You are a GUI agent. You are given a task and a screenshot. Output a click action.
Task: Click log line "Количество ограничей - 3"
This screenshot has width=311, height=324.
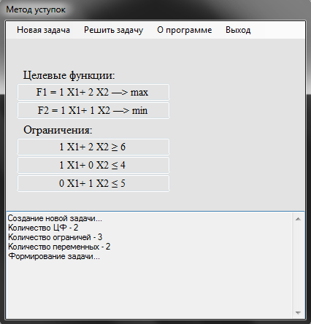pyautogui.click(x=55, y=237)
